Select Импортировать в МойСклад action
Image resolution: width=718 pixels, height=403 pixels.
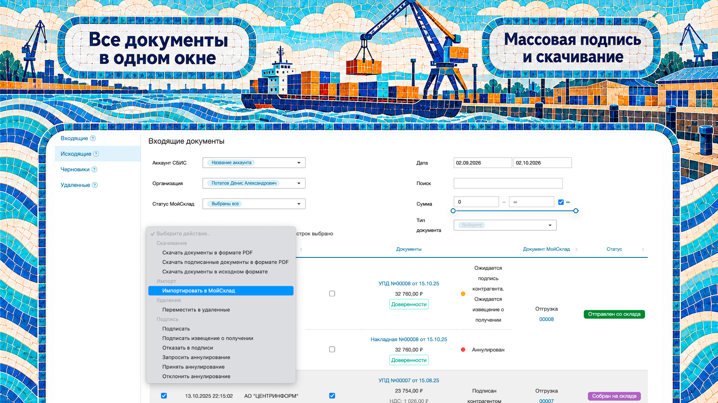click(x=221, y=291)
